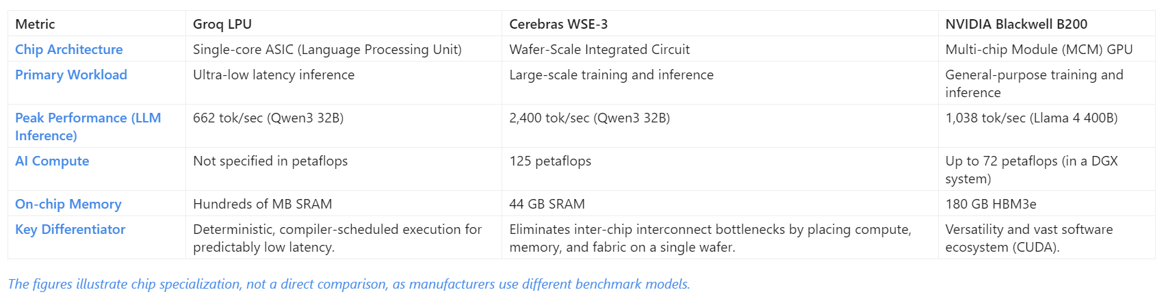
Task: Select the Cerebras WSE-3 column header
Action: 720,24
